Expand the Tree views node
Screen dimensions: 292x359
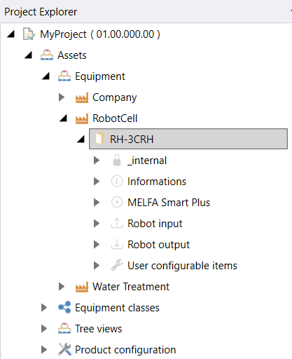pos(44,328)
